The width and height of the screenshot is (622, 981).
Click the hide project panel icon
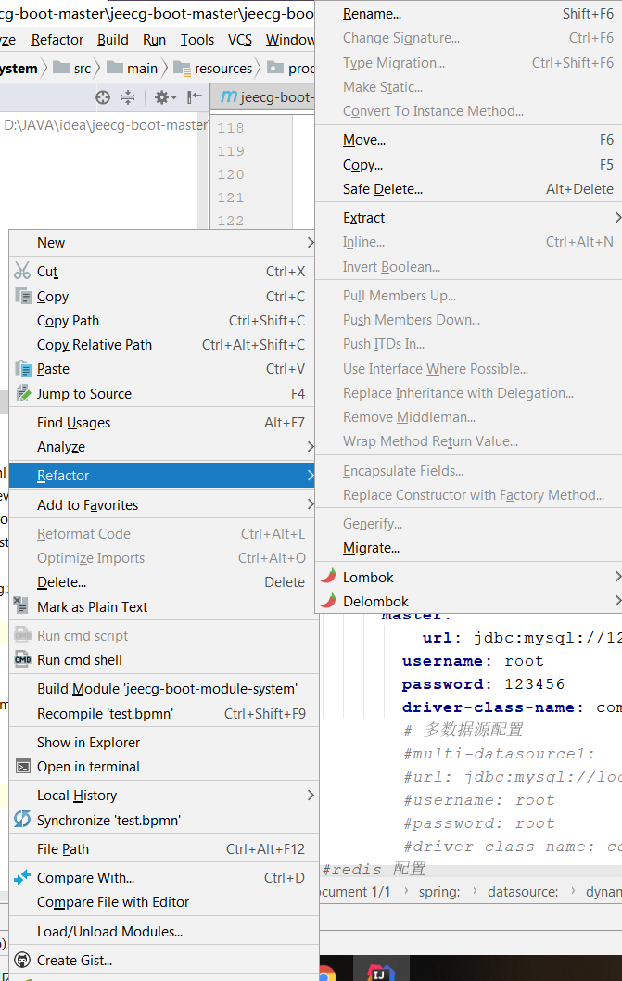tap(194, 96)
